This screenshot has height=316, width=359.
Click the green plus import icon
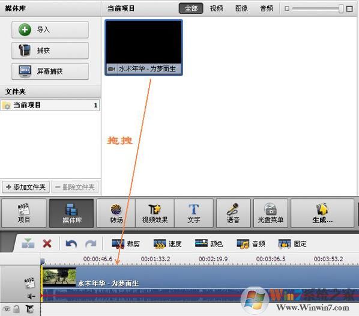(x=25, y=30)
